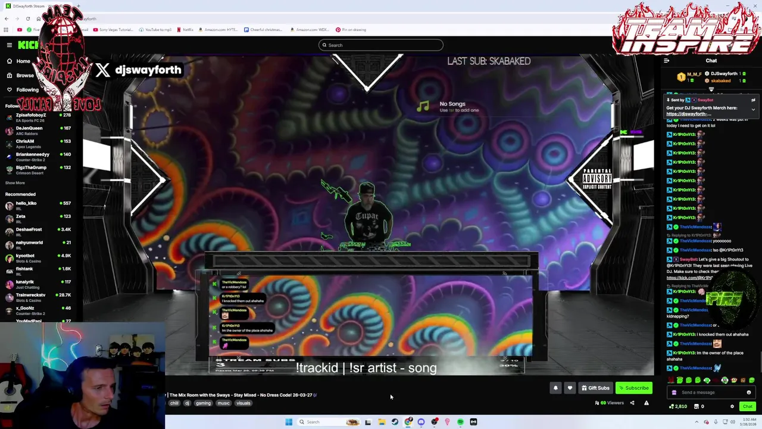Open volume control in system tray
This screenshot has height=429, width=762.
(x=733, y=422)
